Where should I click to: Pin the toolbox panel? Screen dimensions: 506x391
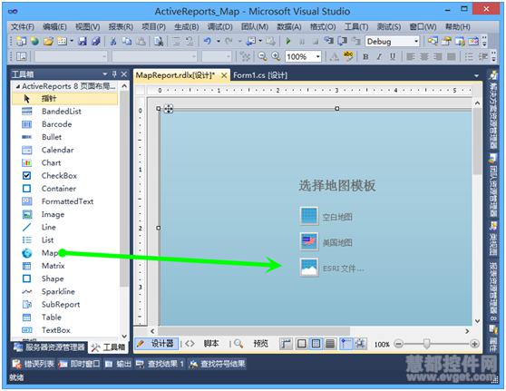(114, 74)
